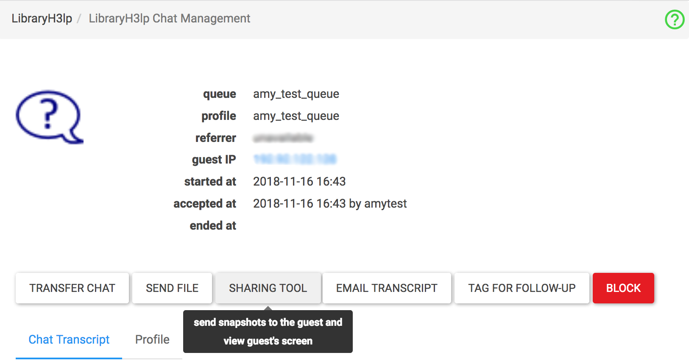
Task: Select the profile value amy_test_queue
Action: (x=296, y=116)
